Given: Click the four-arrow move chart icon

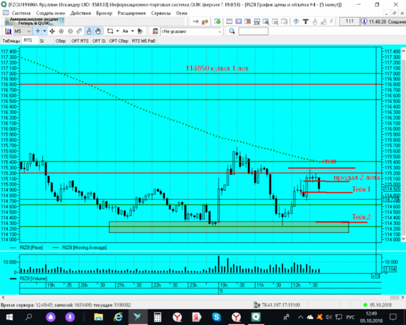Looking at the screenshot, I should [x=52, y=31].
